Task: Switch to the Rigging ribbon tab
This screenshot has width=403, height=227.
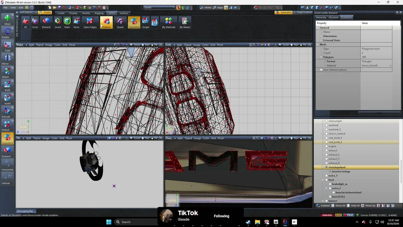Action: point(99,13)
